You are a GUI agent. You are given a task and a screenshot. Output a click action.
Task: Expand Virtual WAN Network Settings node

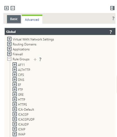[9, 39]
